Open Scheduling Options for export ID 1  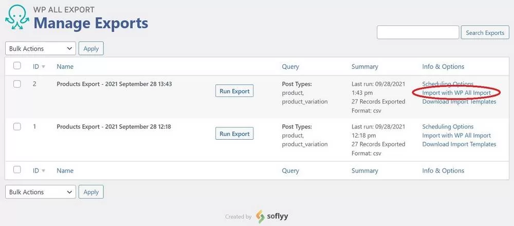[448, 126]
